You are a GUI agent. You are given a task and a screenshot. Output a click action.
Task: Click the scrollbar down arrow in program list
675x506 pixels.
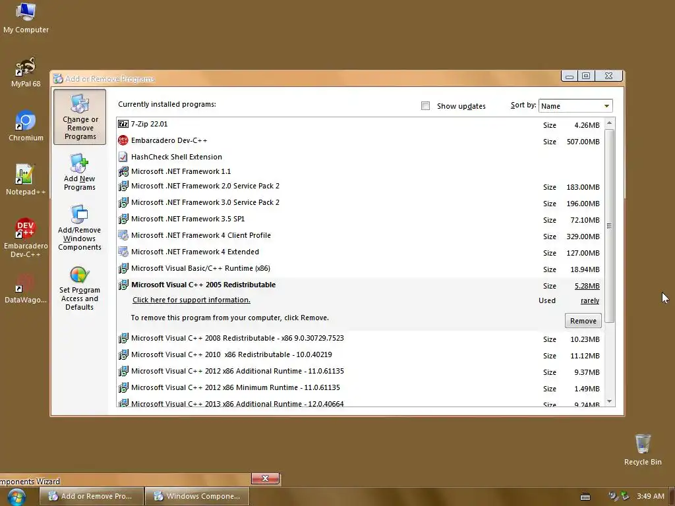point(609,401)
